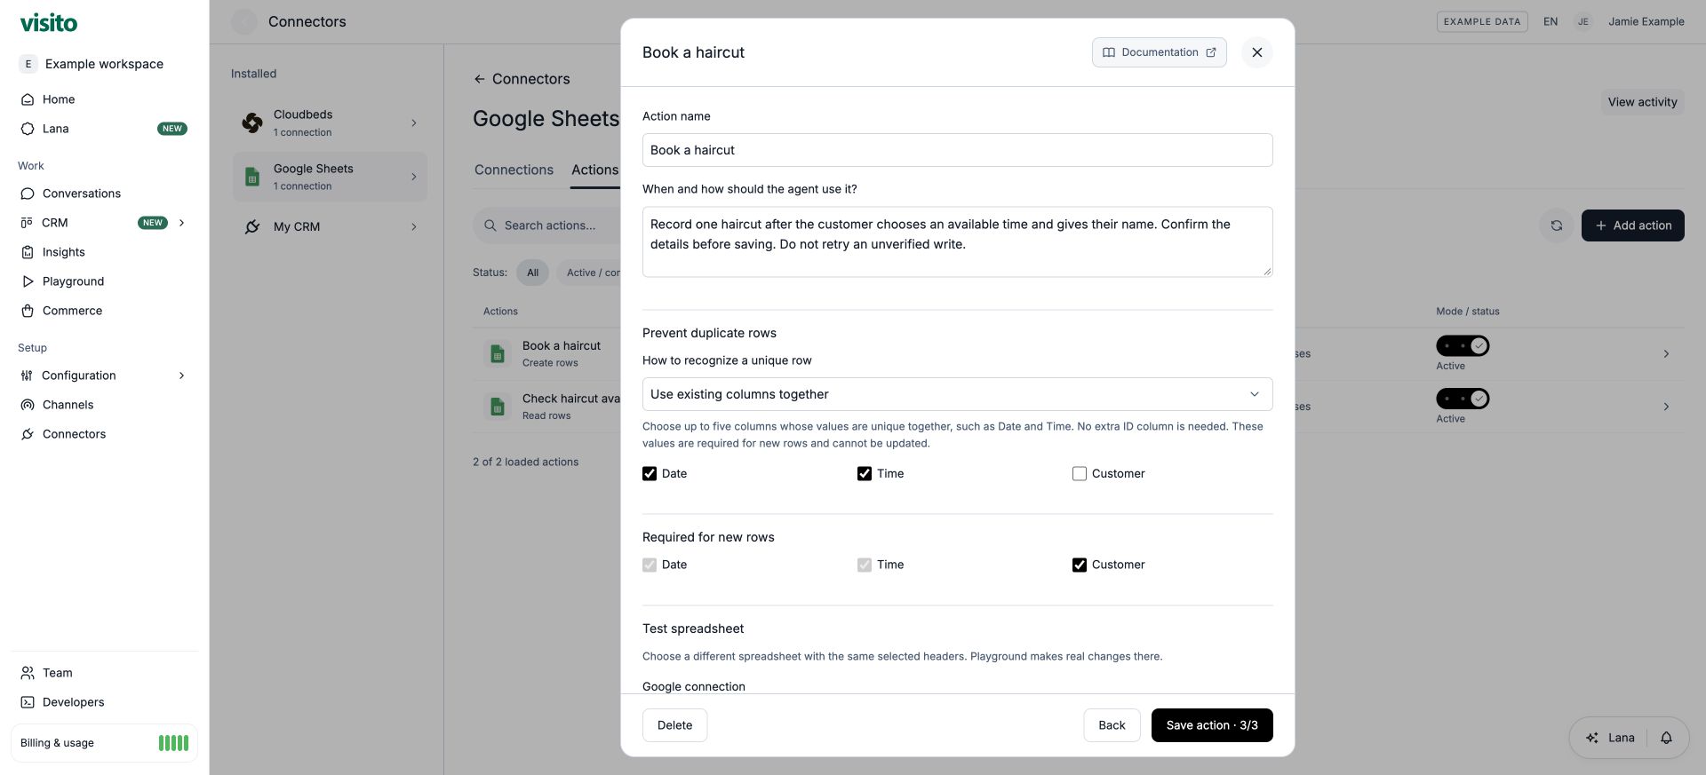1706x775 pixels.
Task: Toggle the Book a haircut active switch
Action: (1463, 345)
